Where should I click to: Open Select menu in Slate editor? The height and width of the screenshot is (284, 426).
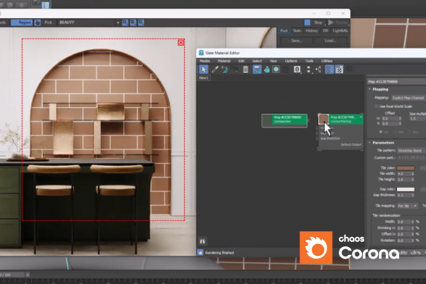click(x=257, y=61)
